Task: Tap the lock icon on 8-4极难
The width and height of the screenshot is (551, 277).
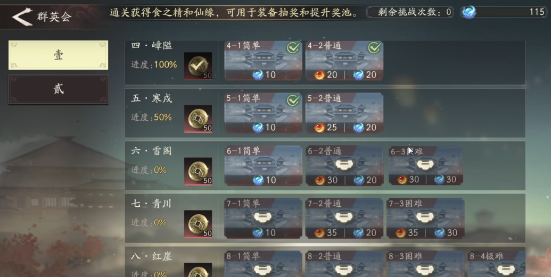Action: [x=506, y=270]
